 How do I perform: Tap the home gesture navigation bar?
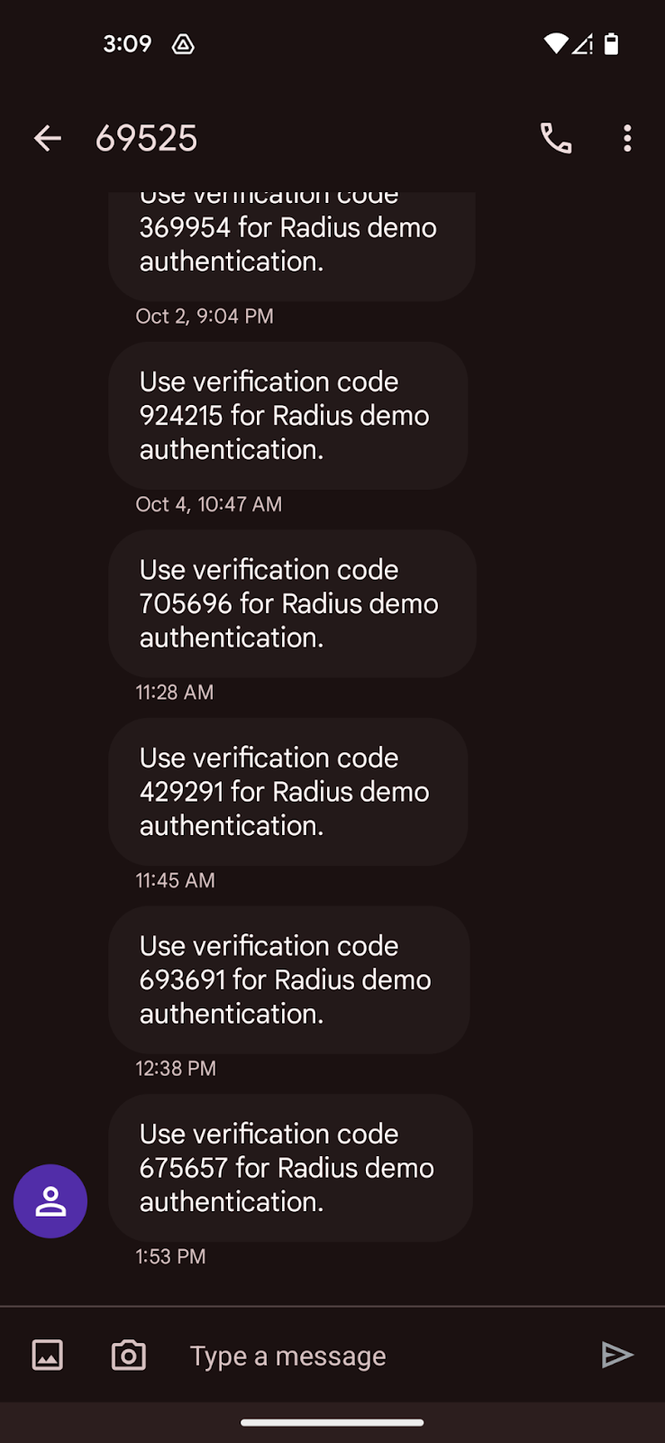[x=332, y=1422]
